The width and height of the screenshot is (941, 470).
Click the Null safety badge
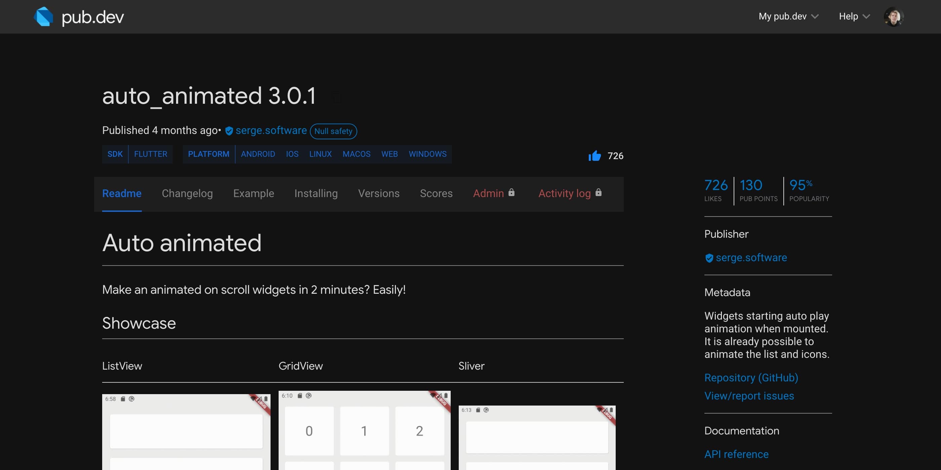pyautogui.click(x=333, y=131)
